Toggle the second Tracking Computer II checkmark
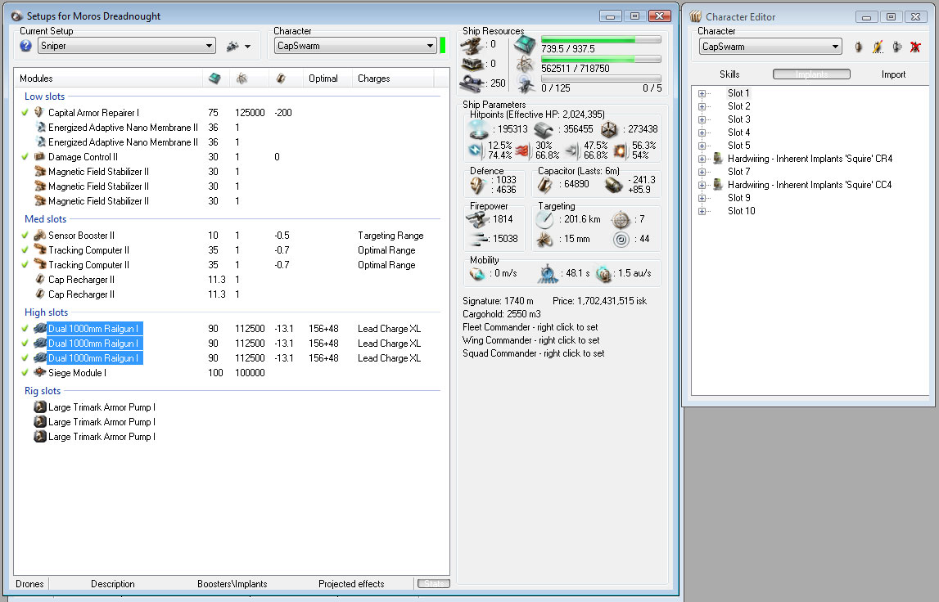 pyautogui.click(x=25, y=264)
